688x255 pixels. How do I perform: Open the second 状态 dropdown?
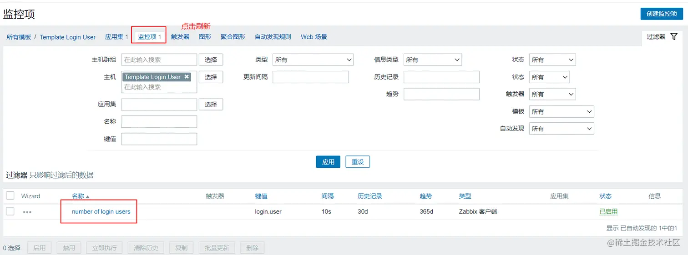(x=550, y=77)
